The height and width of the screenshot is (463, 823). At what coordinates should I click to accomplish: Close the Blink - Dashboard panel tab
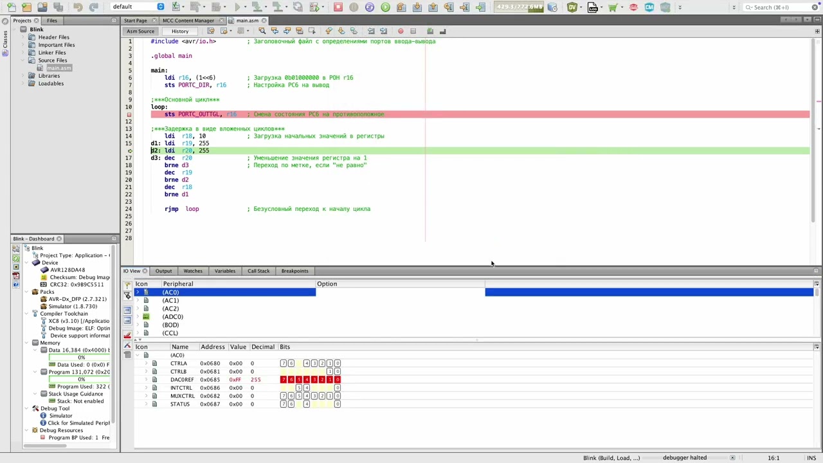(59, 239)
